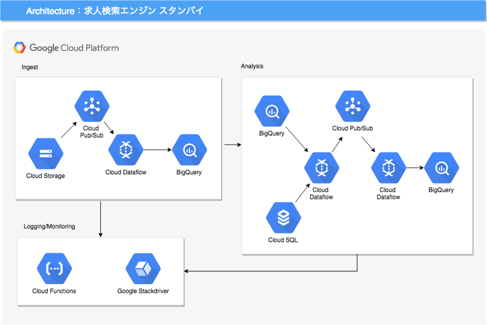Viewport: 487px width, 325px height.
Task: Click the Google Stackdriver label text
Action: (143, 291)
